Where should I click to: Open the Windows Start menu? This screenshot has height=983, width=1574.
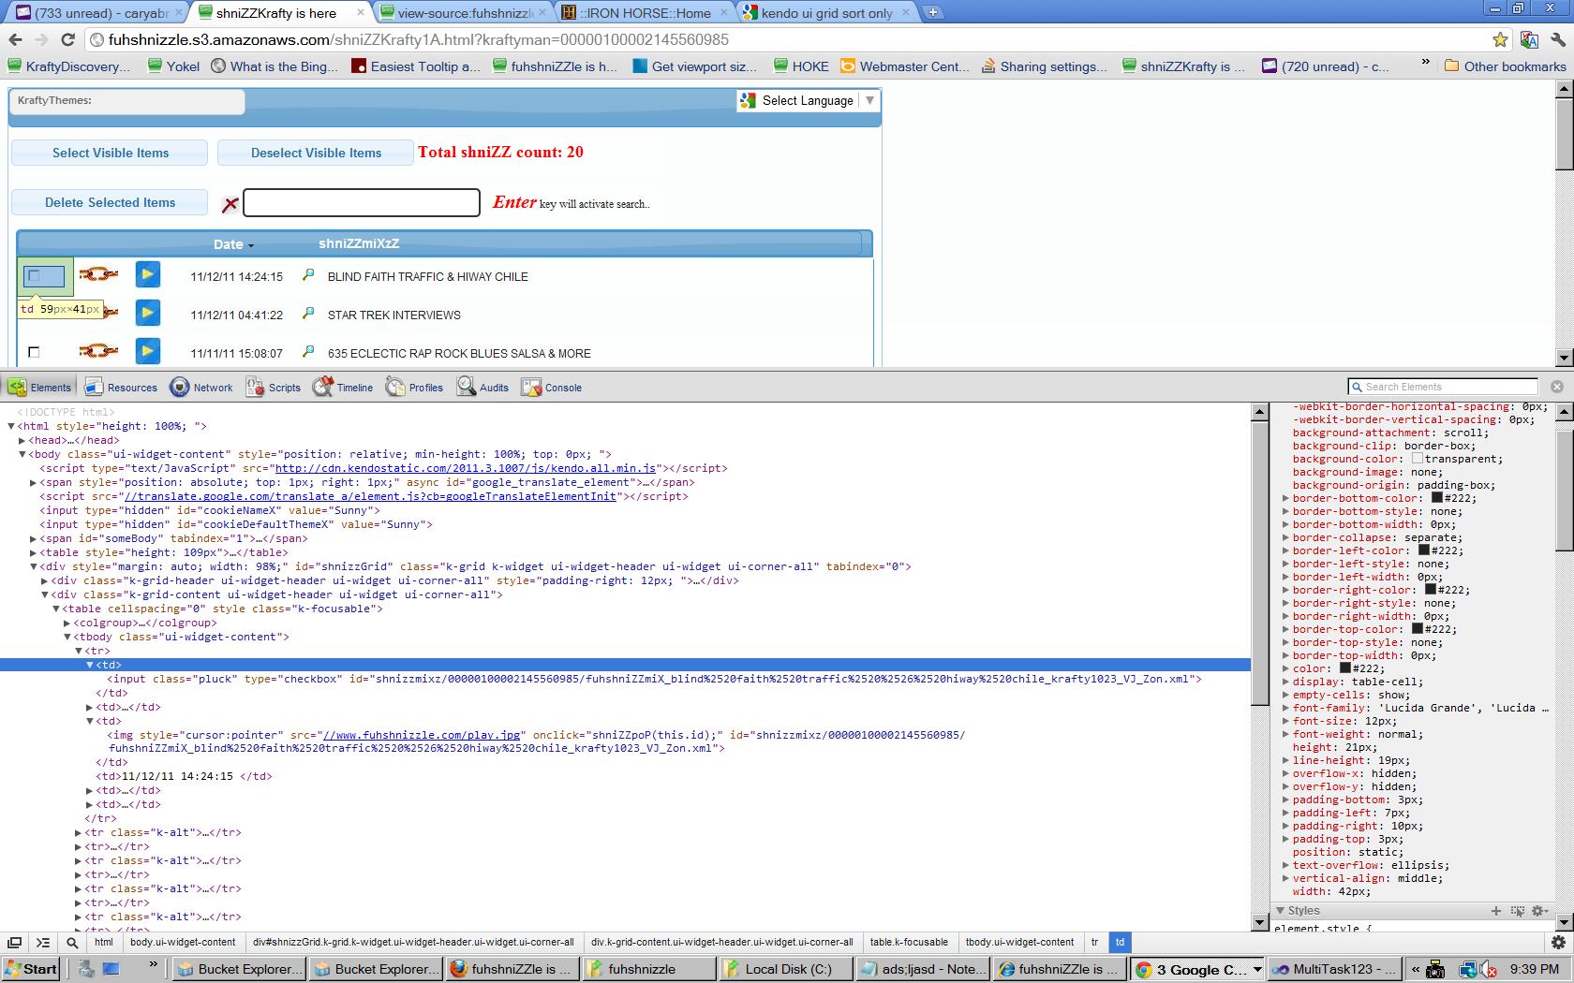click(x=32, y=969)
